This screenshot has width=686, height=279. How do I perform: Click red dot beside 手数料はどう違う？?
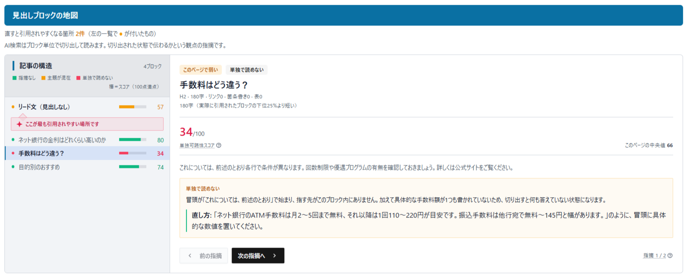(13, 153)
